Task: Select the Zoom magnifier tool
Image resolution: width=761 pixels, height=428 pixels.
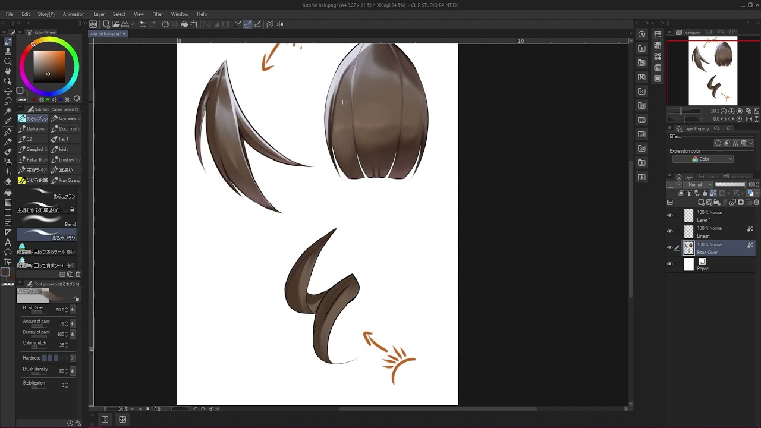Action: [8, 61]
